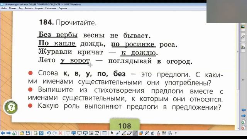Add page using side panel green plus icon
Viewport: 247px width, 139px height.
coord(244,122)
